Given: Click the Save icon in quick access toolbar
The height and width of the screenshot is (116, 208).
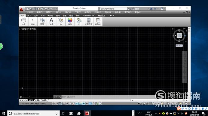Looking at the screenshot, I should 35,9.
